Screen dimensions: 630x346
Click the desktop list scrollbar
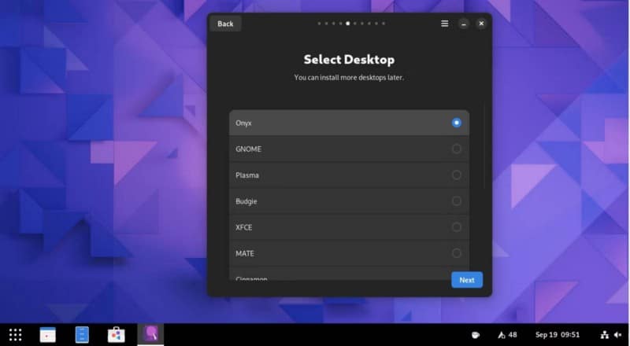pyautogui.click(x=484, y=145)
